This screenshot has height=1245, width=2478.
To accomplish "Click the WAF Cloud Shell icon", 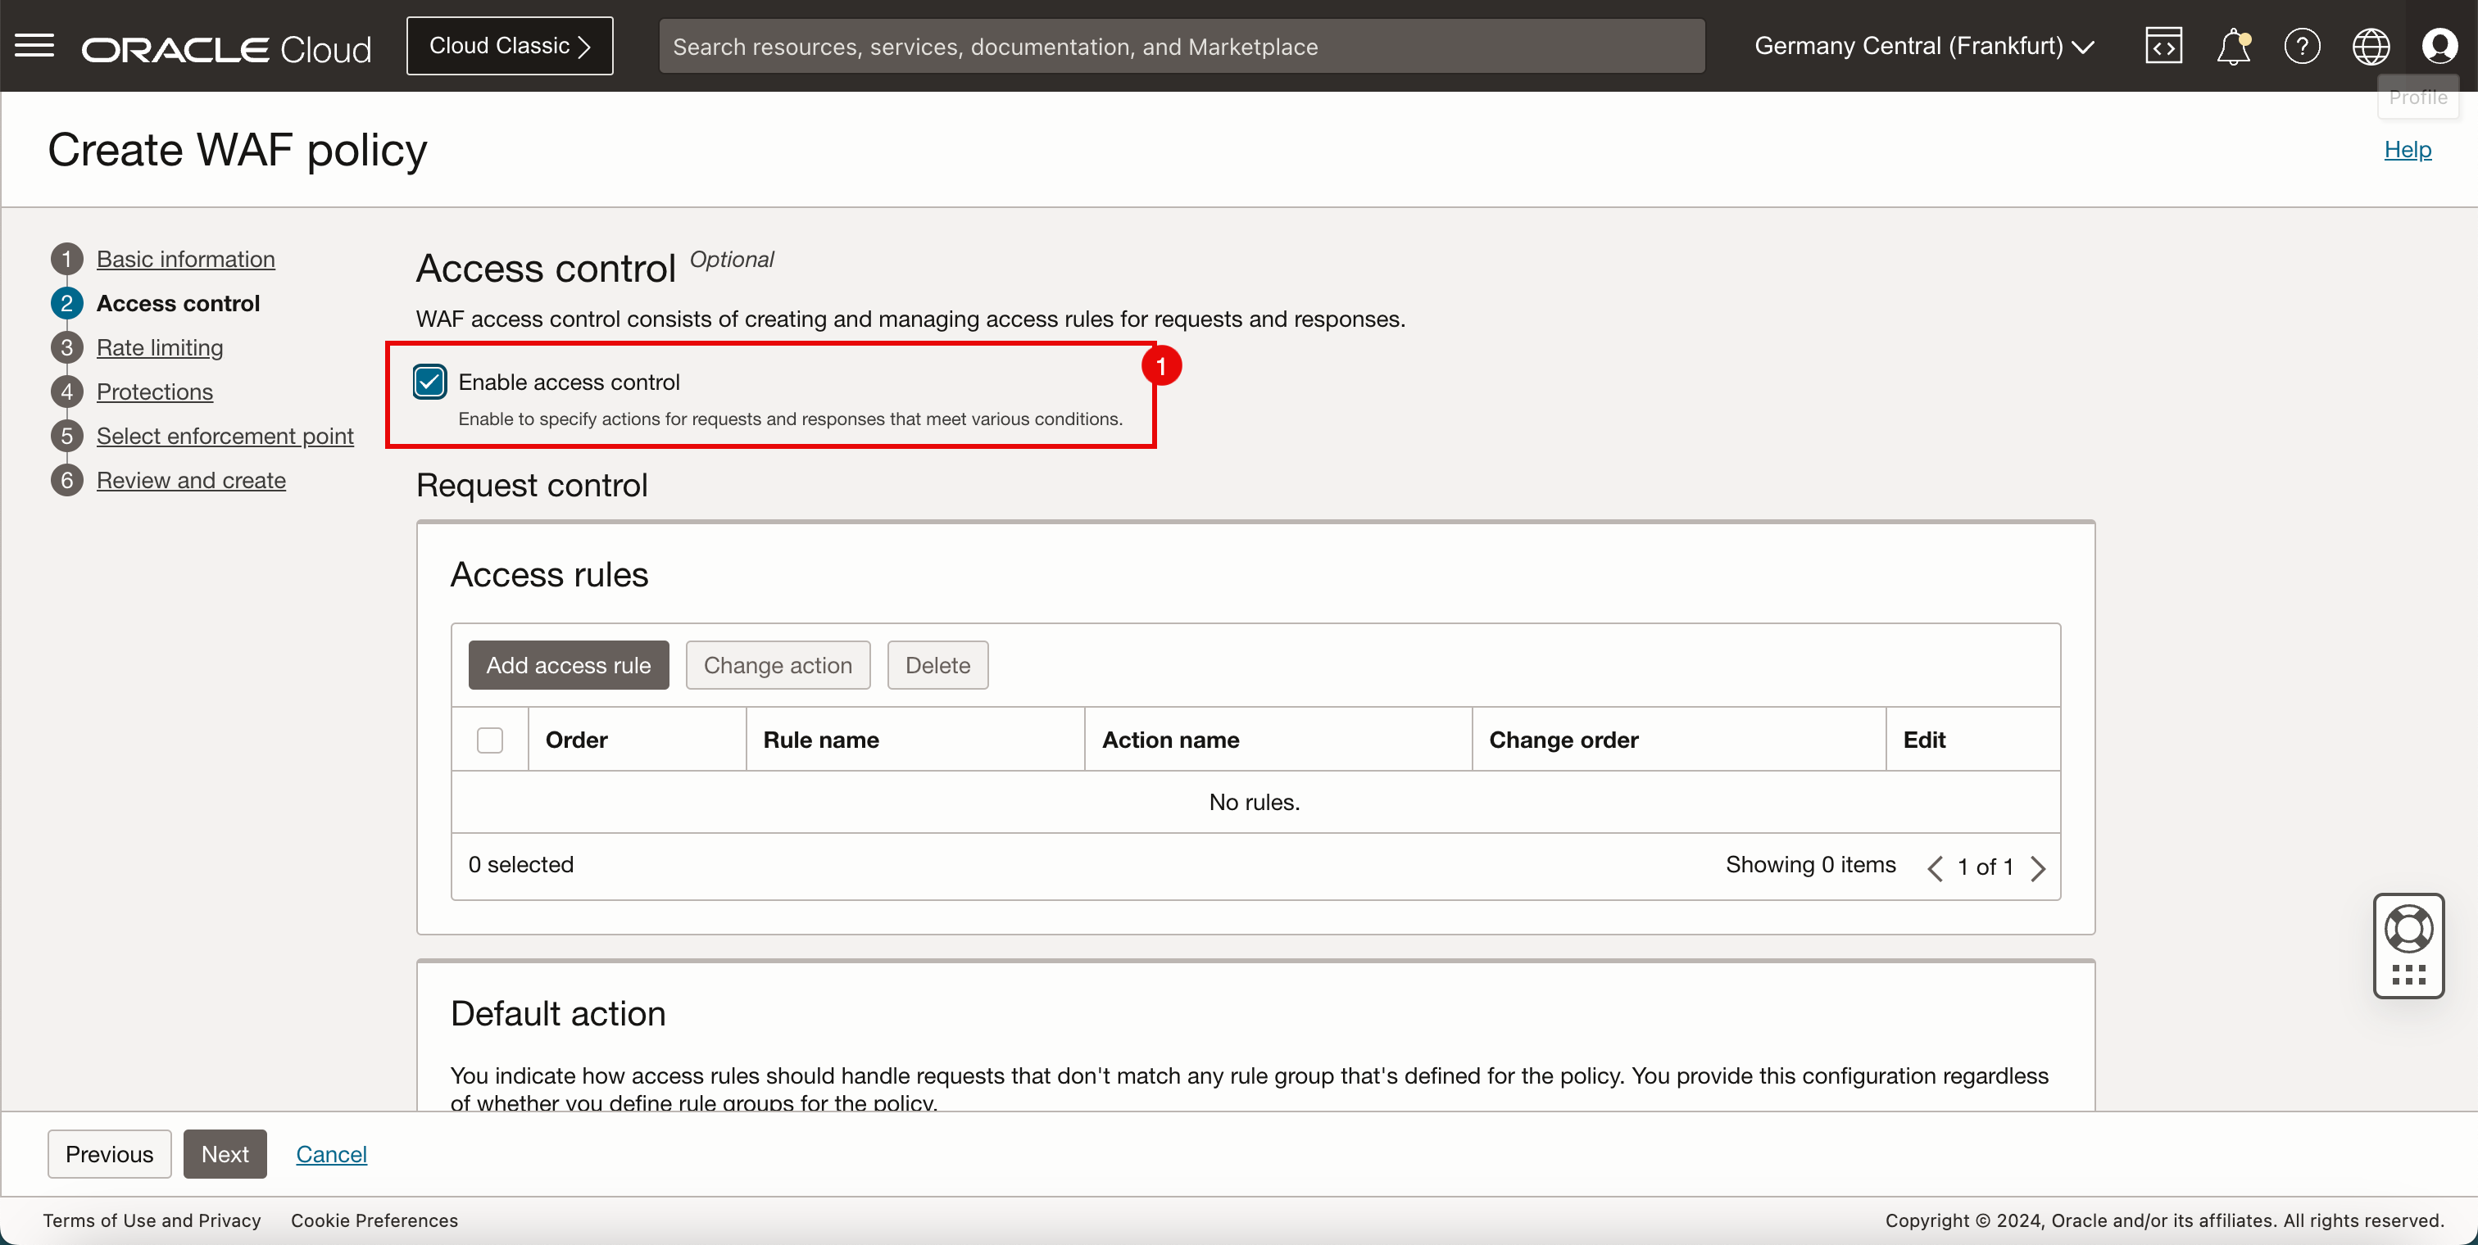I will point(2162,46).
